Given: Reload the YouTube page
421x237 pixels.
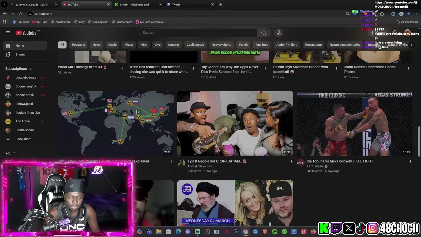Looking at the screenshot, I should tap(20, 14).
